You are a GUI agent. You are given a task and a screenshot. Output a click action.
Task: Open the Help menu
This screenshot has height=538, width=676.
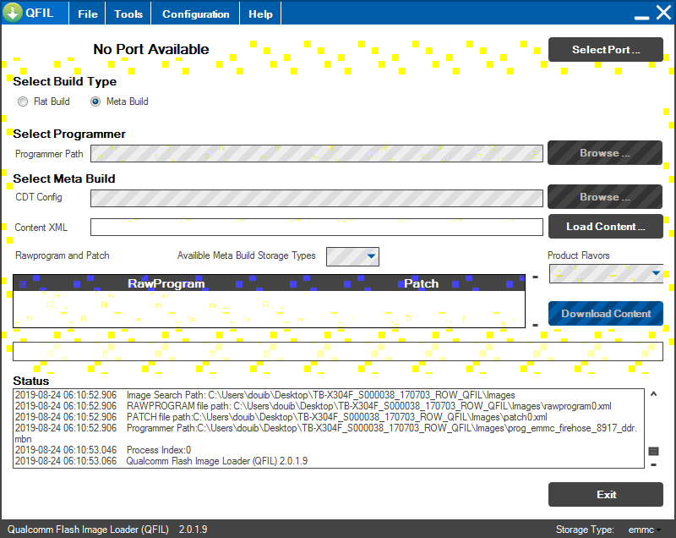tap(260, 13)
